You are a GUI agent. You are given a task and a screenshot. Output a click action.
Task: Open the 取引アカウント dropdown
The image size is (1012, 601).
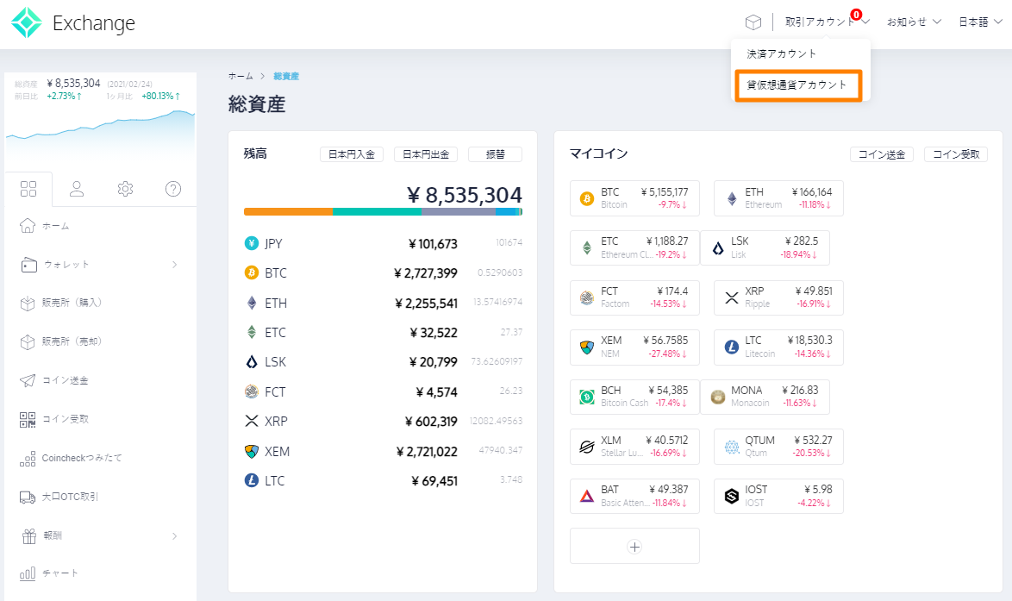(x=828, y=22)
